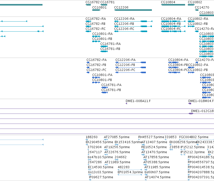Select EST AT13407.5prime
The height and width of the screenshot is (181, 214).
pyautogui.click(x=154, y=142)
